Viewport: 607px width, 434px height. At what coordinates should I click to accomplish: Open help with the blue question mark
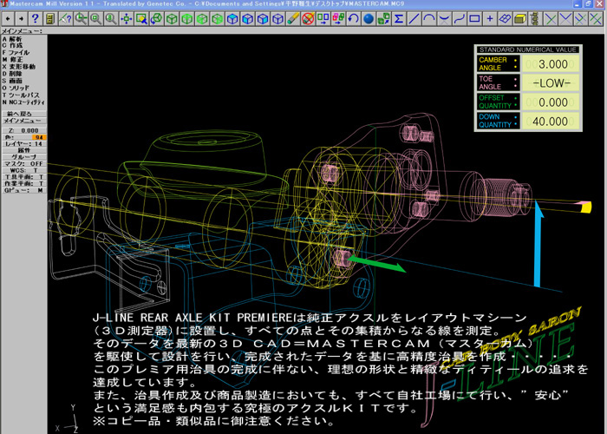point(36,18)
